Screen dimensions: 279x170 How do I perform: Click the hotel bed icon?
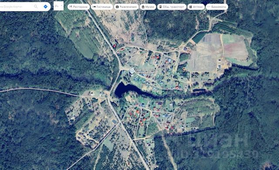point(94,7)
